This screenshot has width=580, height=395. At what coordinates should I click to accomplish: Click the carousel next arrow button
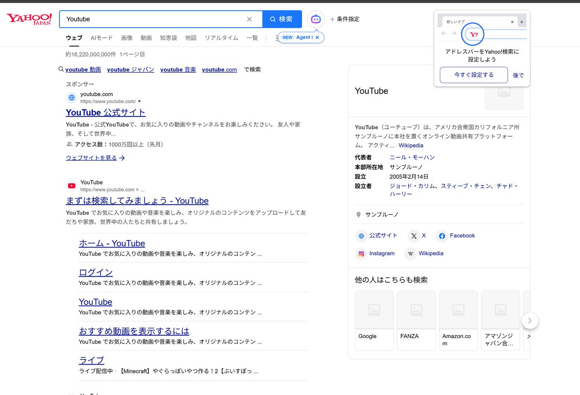(x=530, y=321)
